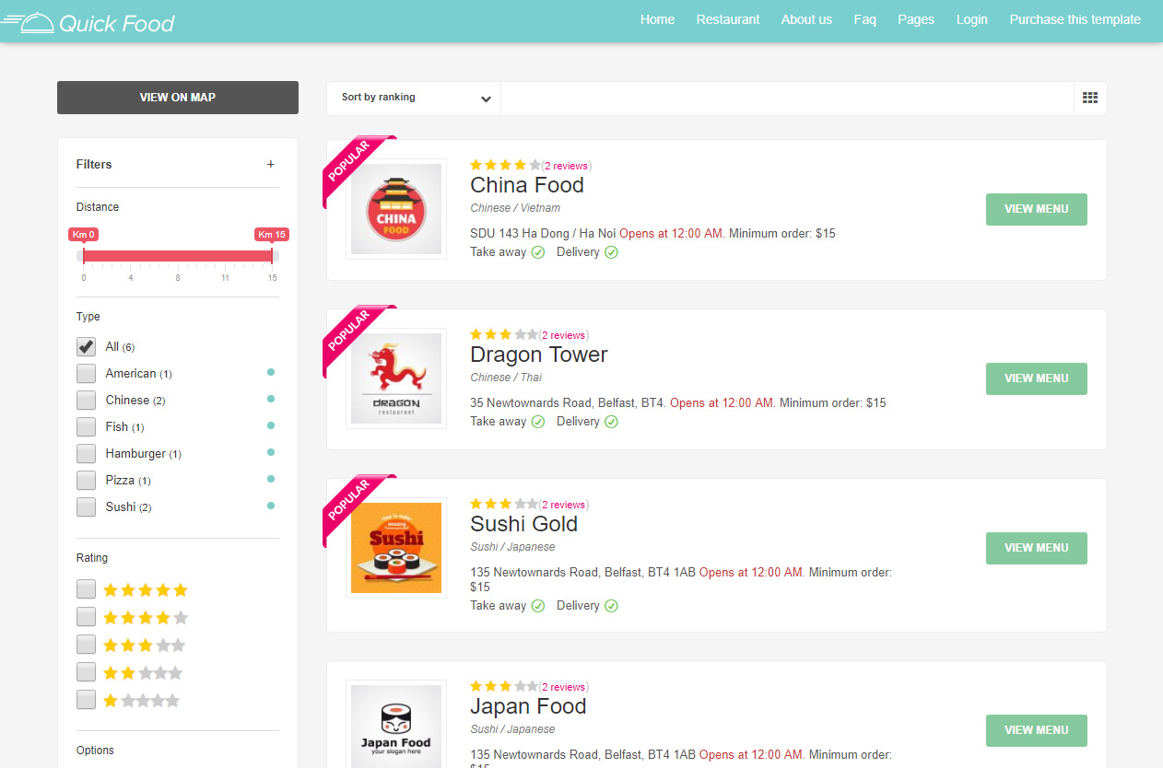Switch to grid view layout icon
This screenshot has height=768, width=1163.
1090,98
